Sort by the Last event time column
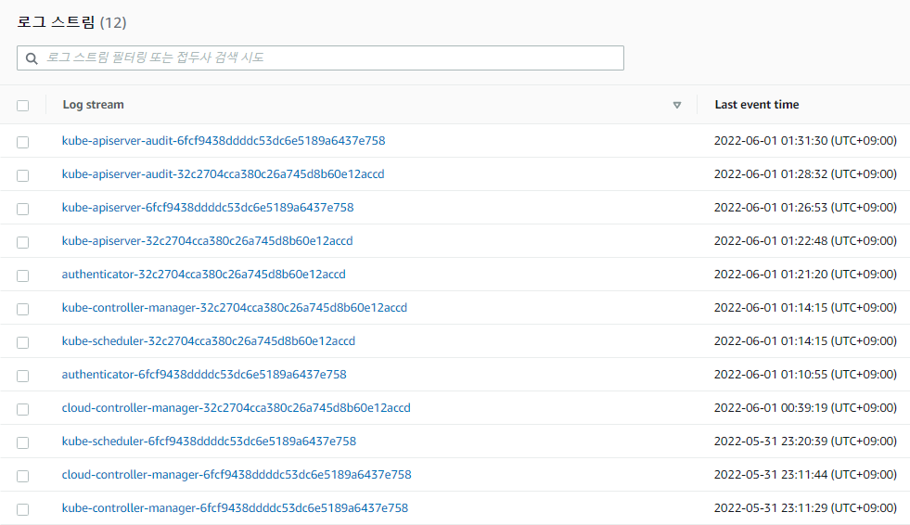The height and width of the screenshot is (525, 910). [x=756, y=105]
